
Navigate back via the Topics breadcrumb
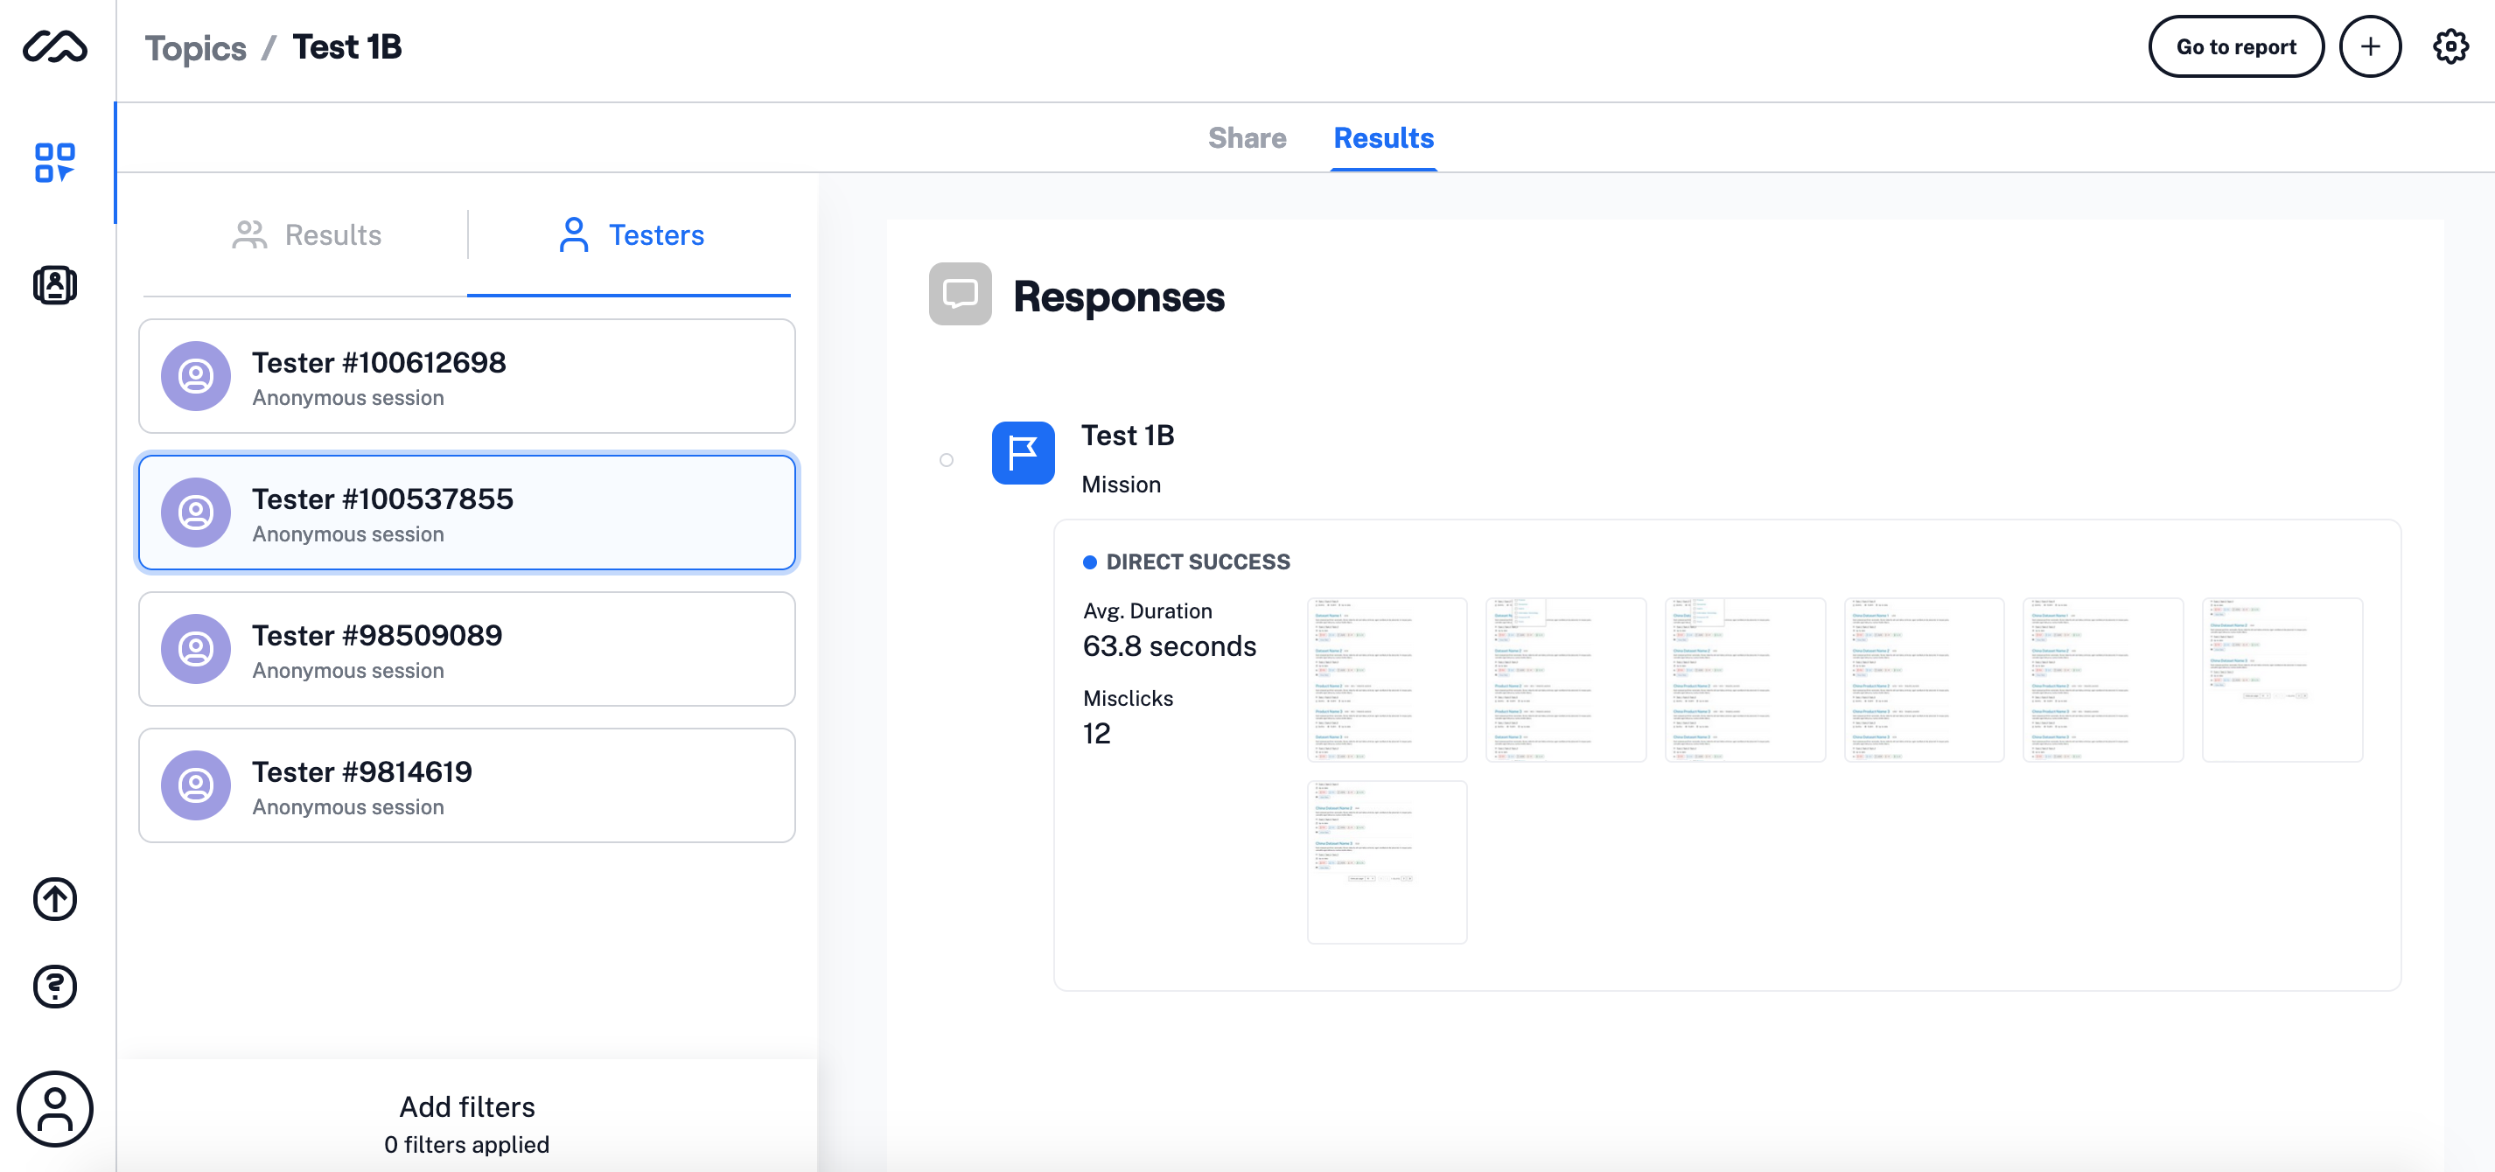[196, 46]
